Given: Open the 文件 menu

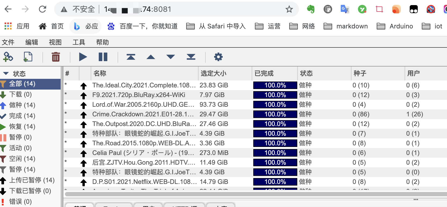Looking at the screenshot, I should tap(8, 42).
